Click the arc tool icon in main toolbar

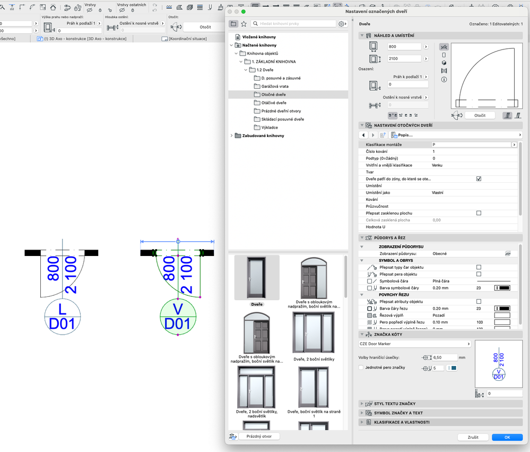32,7
